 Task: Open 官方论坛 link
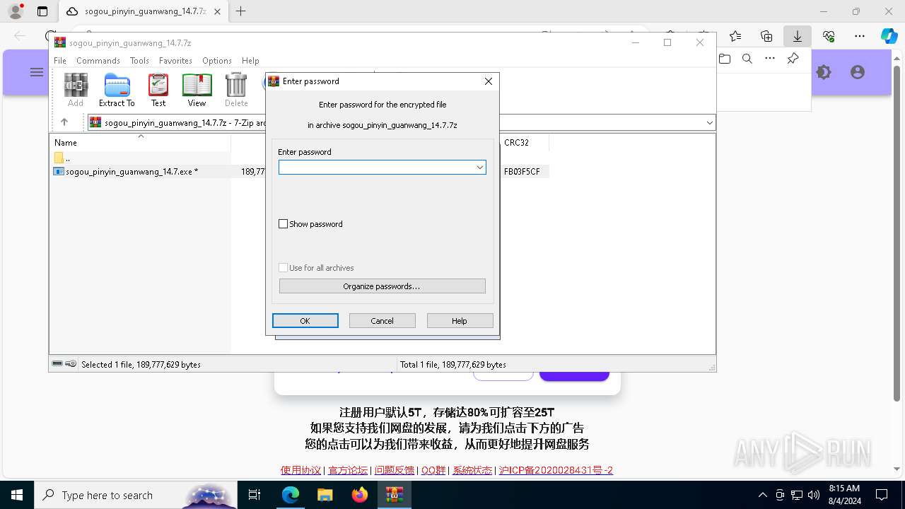[x=348, y=470]
